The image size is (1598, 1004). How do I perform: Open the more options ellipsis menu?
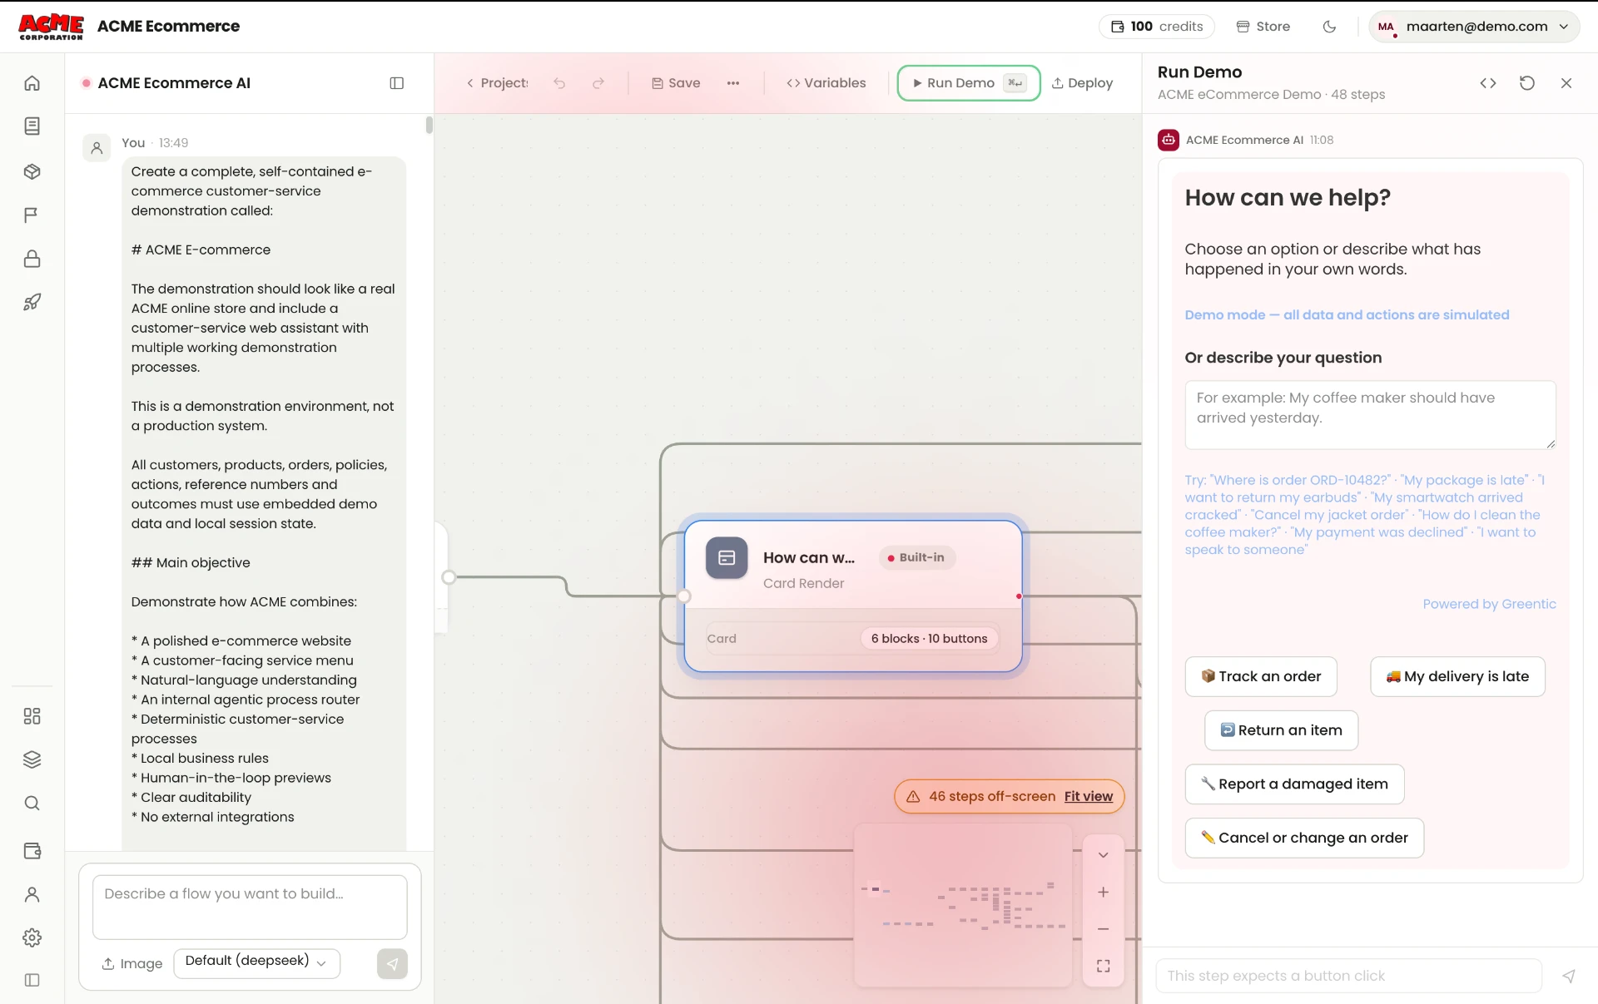(733, 83)
